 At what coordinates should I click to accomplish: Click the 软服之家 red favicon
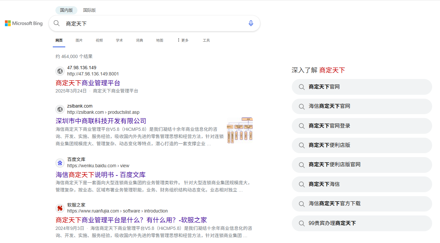60,208
